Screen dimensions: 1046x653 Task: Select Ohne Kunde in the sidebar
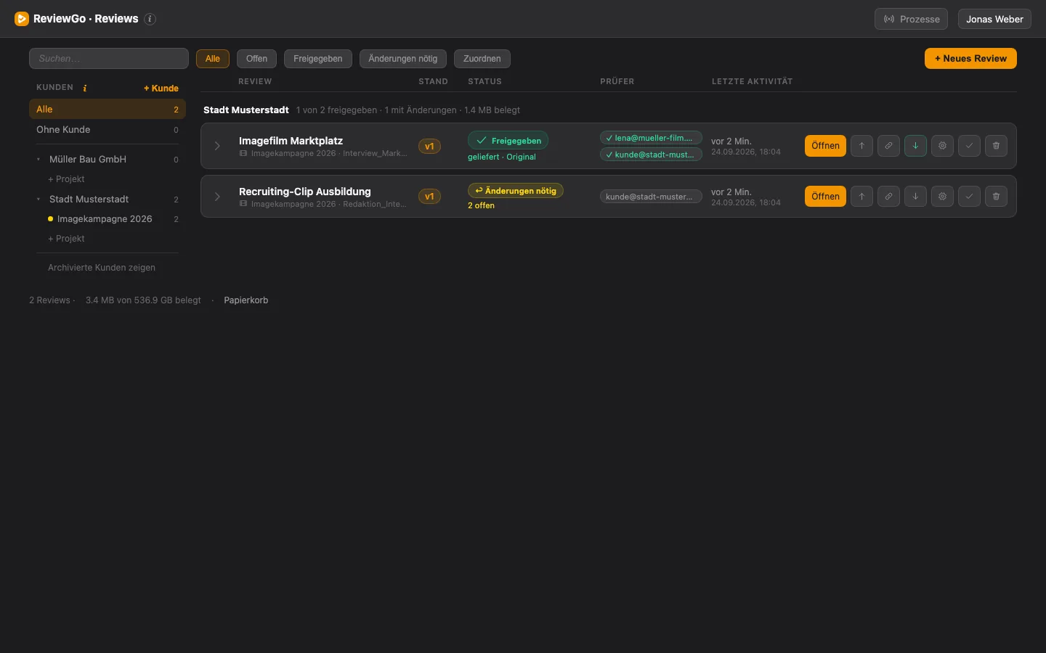[108, 130]
